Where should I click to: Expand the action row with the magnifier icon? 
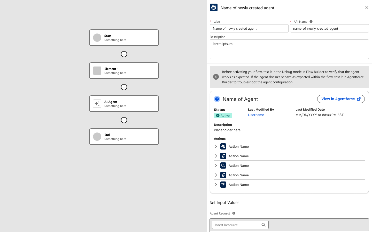216,165
